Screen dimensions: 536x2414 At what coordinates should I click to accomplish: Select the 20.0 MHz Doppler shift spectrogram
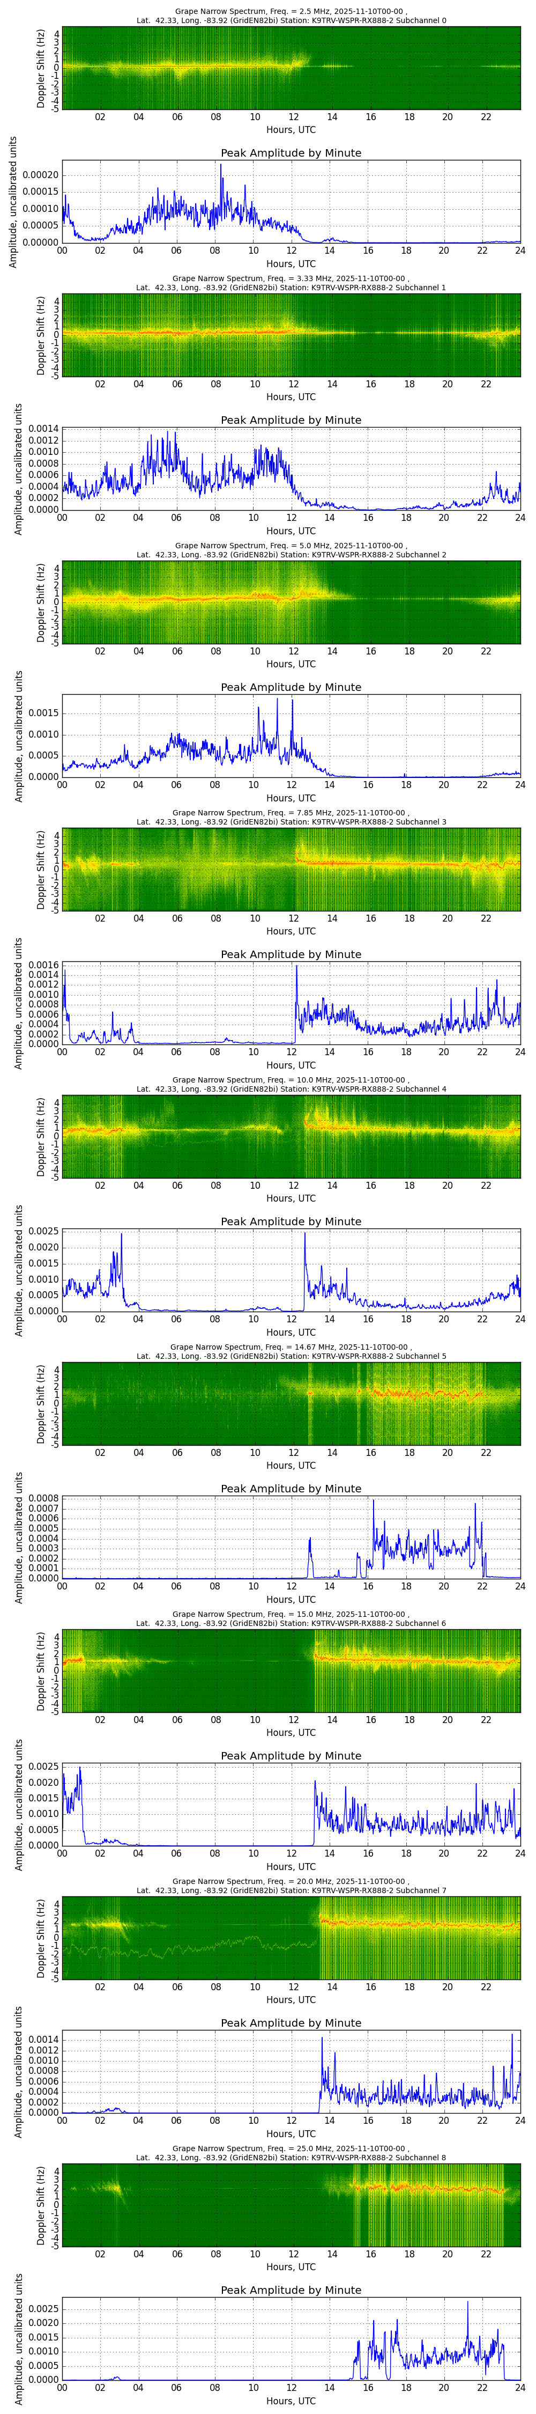tap(292, 1938)
